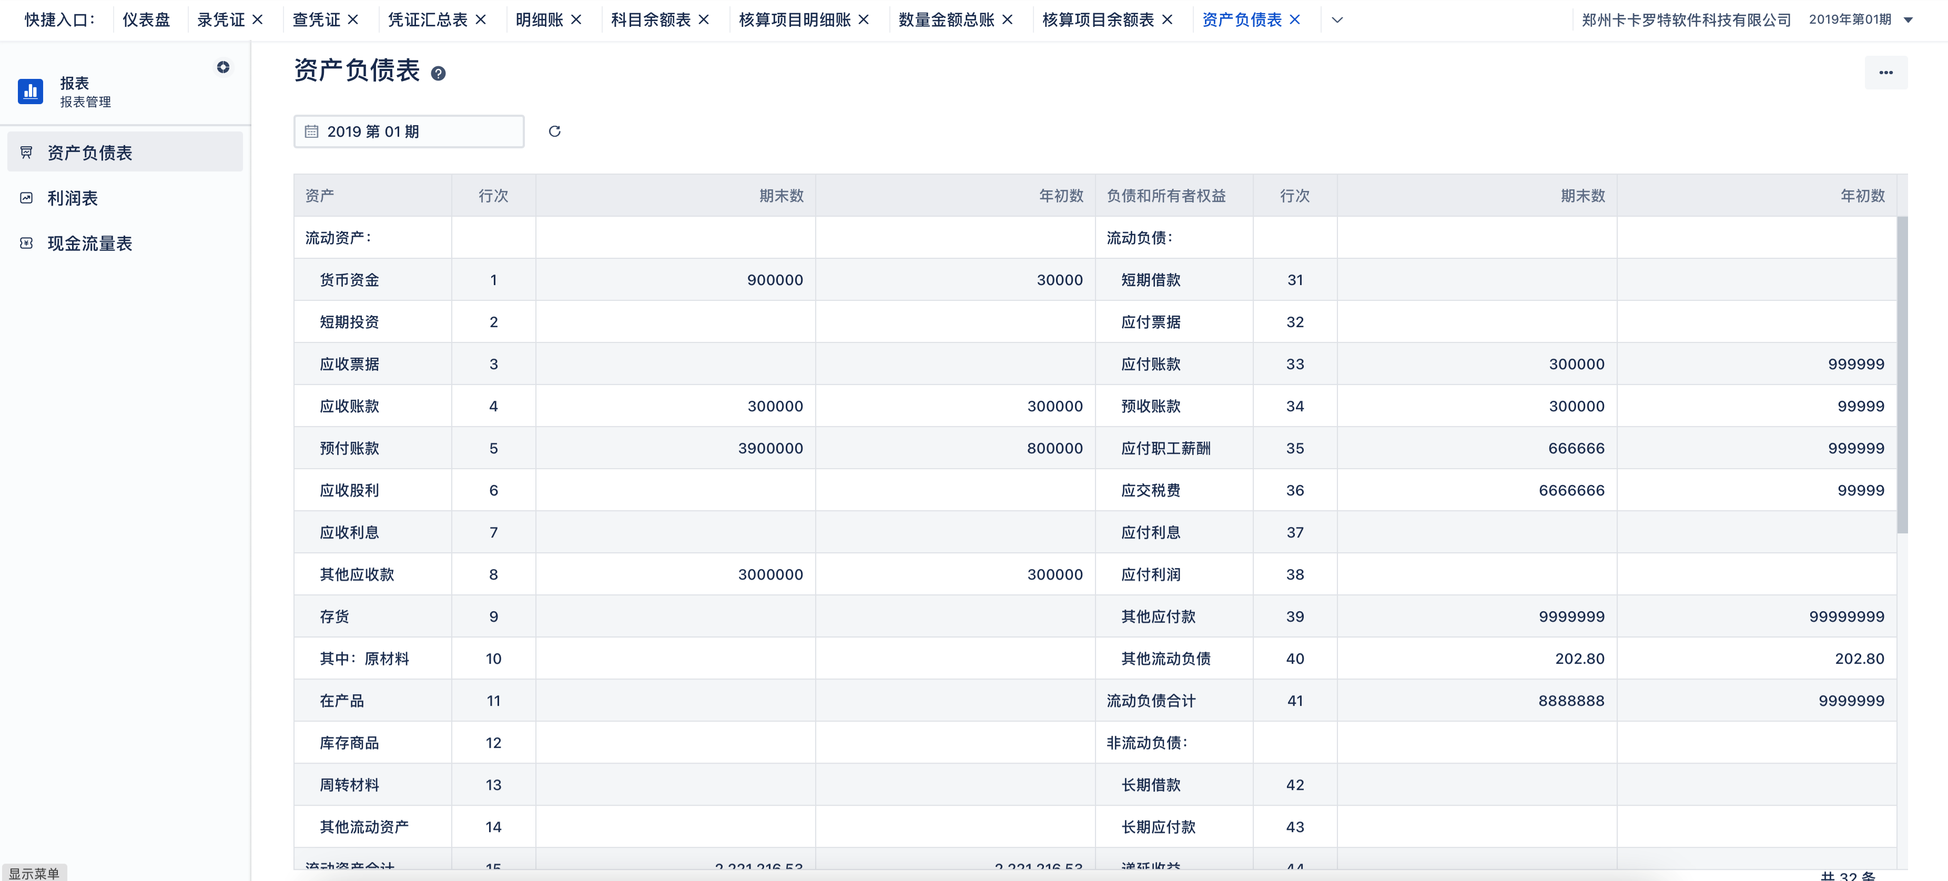Click the calendar icon in the period picker

coord(312,131)
